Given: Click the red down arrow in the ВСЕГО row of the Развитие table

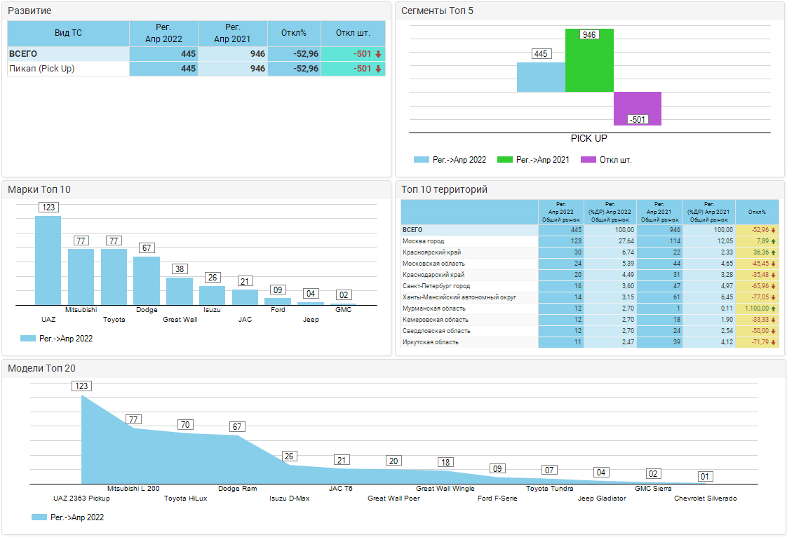Looking at the screenshot, I should pos(379,54).
